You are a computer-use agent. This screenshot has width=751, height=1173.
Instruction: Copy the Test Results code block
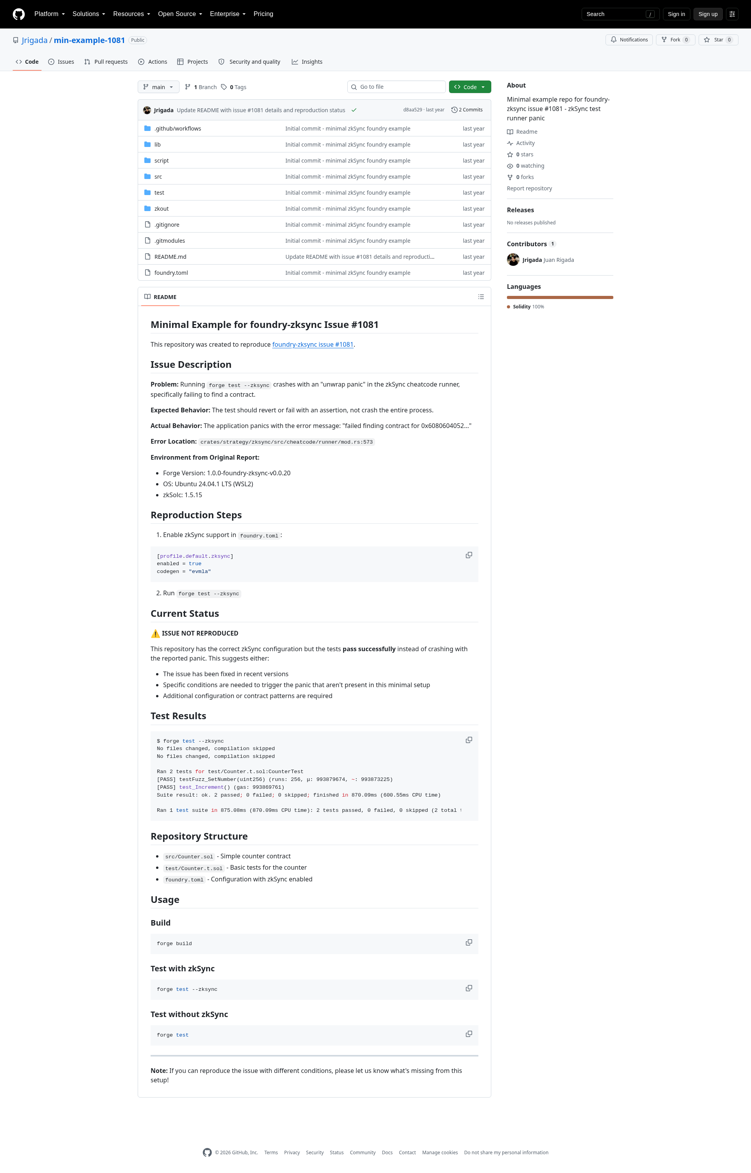tap(469, 740)
